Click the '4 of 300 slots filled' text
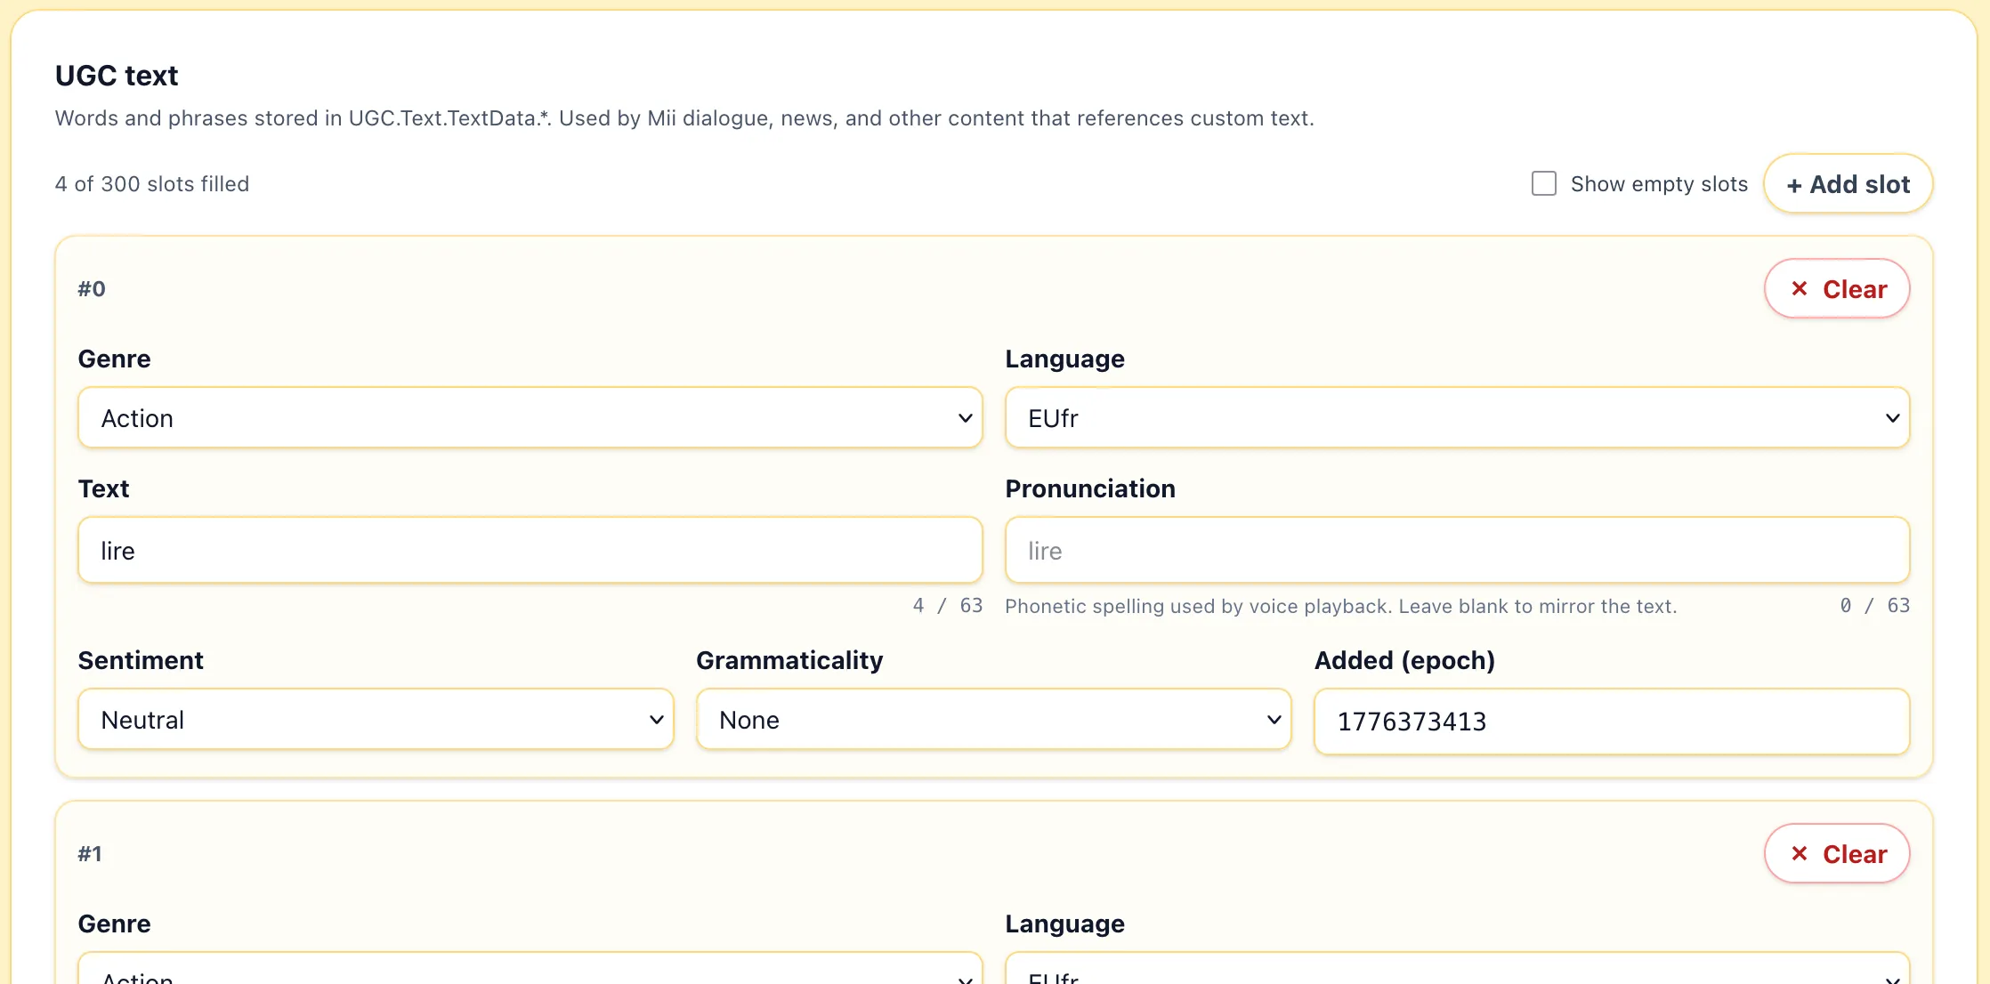Viewport: 1990px width, 984px height. 152,184
